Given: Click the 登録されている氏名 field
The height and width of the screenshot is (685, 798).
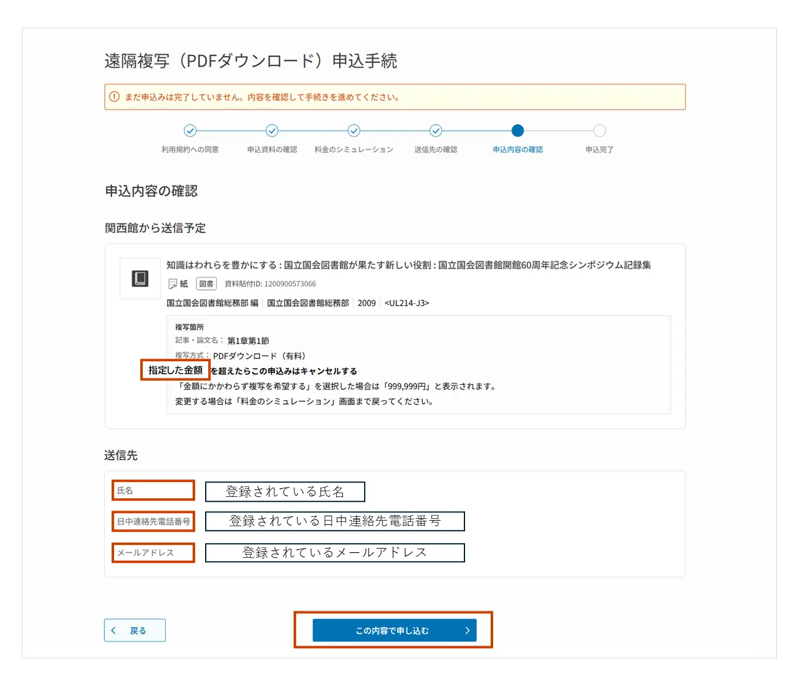Looking at the screenshot, I should pos(285,491).
